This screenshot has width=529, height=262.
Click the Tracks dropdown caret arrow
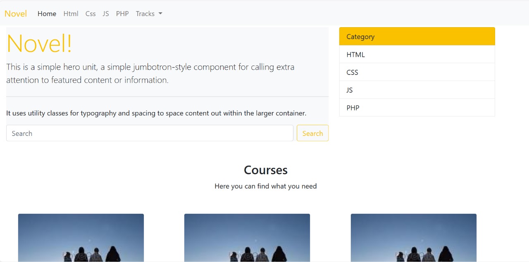coord(160,14)
